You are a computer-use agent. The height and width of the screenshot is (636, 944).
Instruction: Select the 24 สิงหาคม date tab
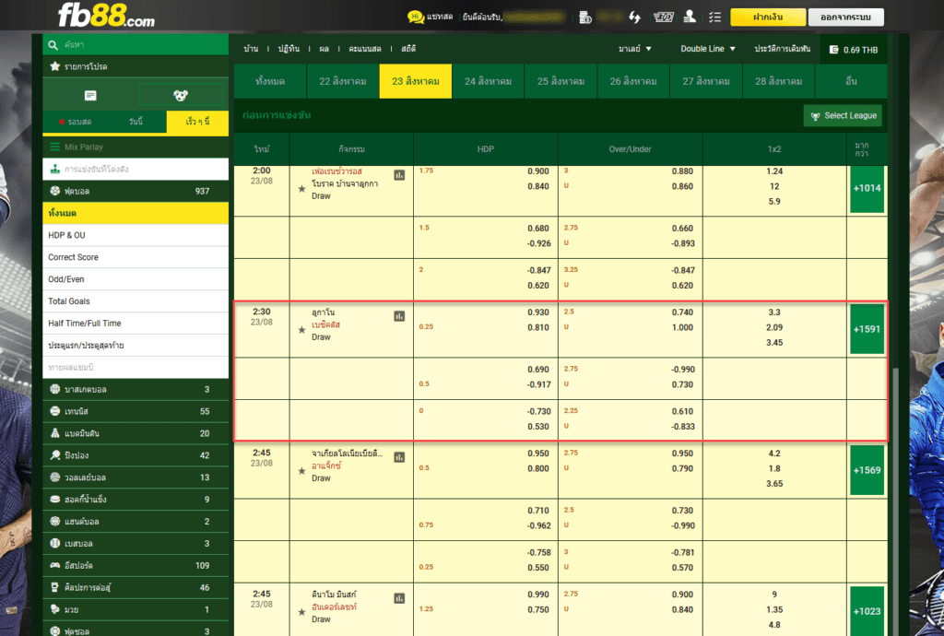click(489, 81)
